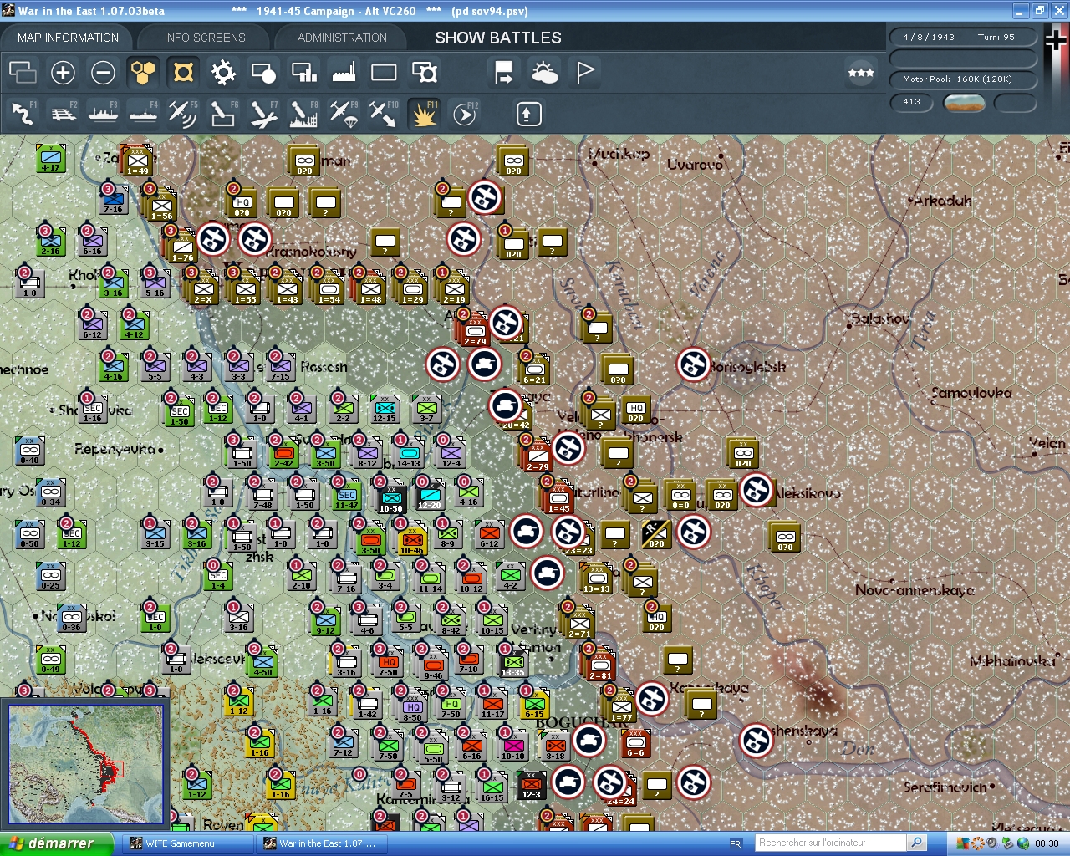Select the green unit labeled 4-17
1070x856 pixels.
pos(51,157)
